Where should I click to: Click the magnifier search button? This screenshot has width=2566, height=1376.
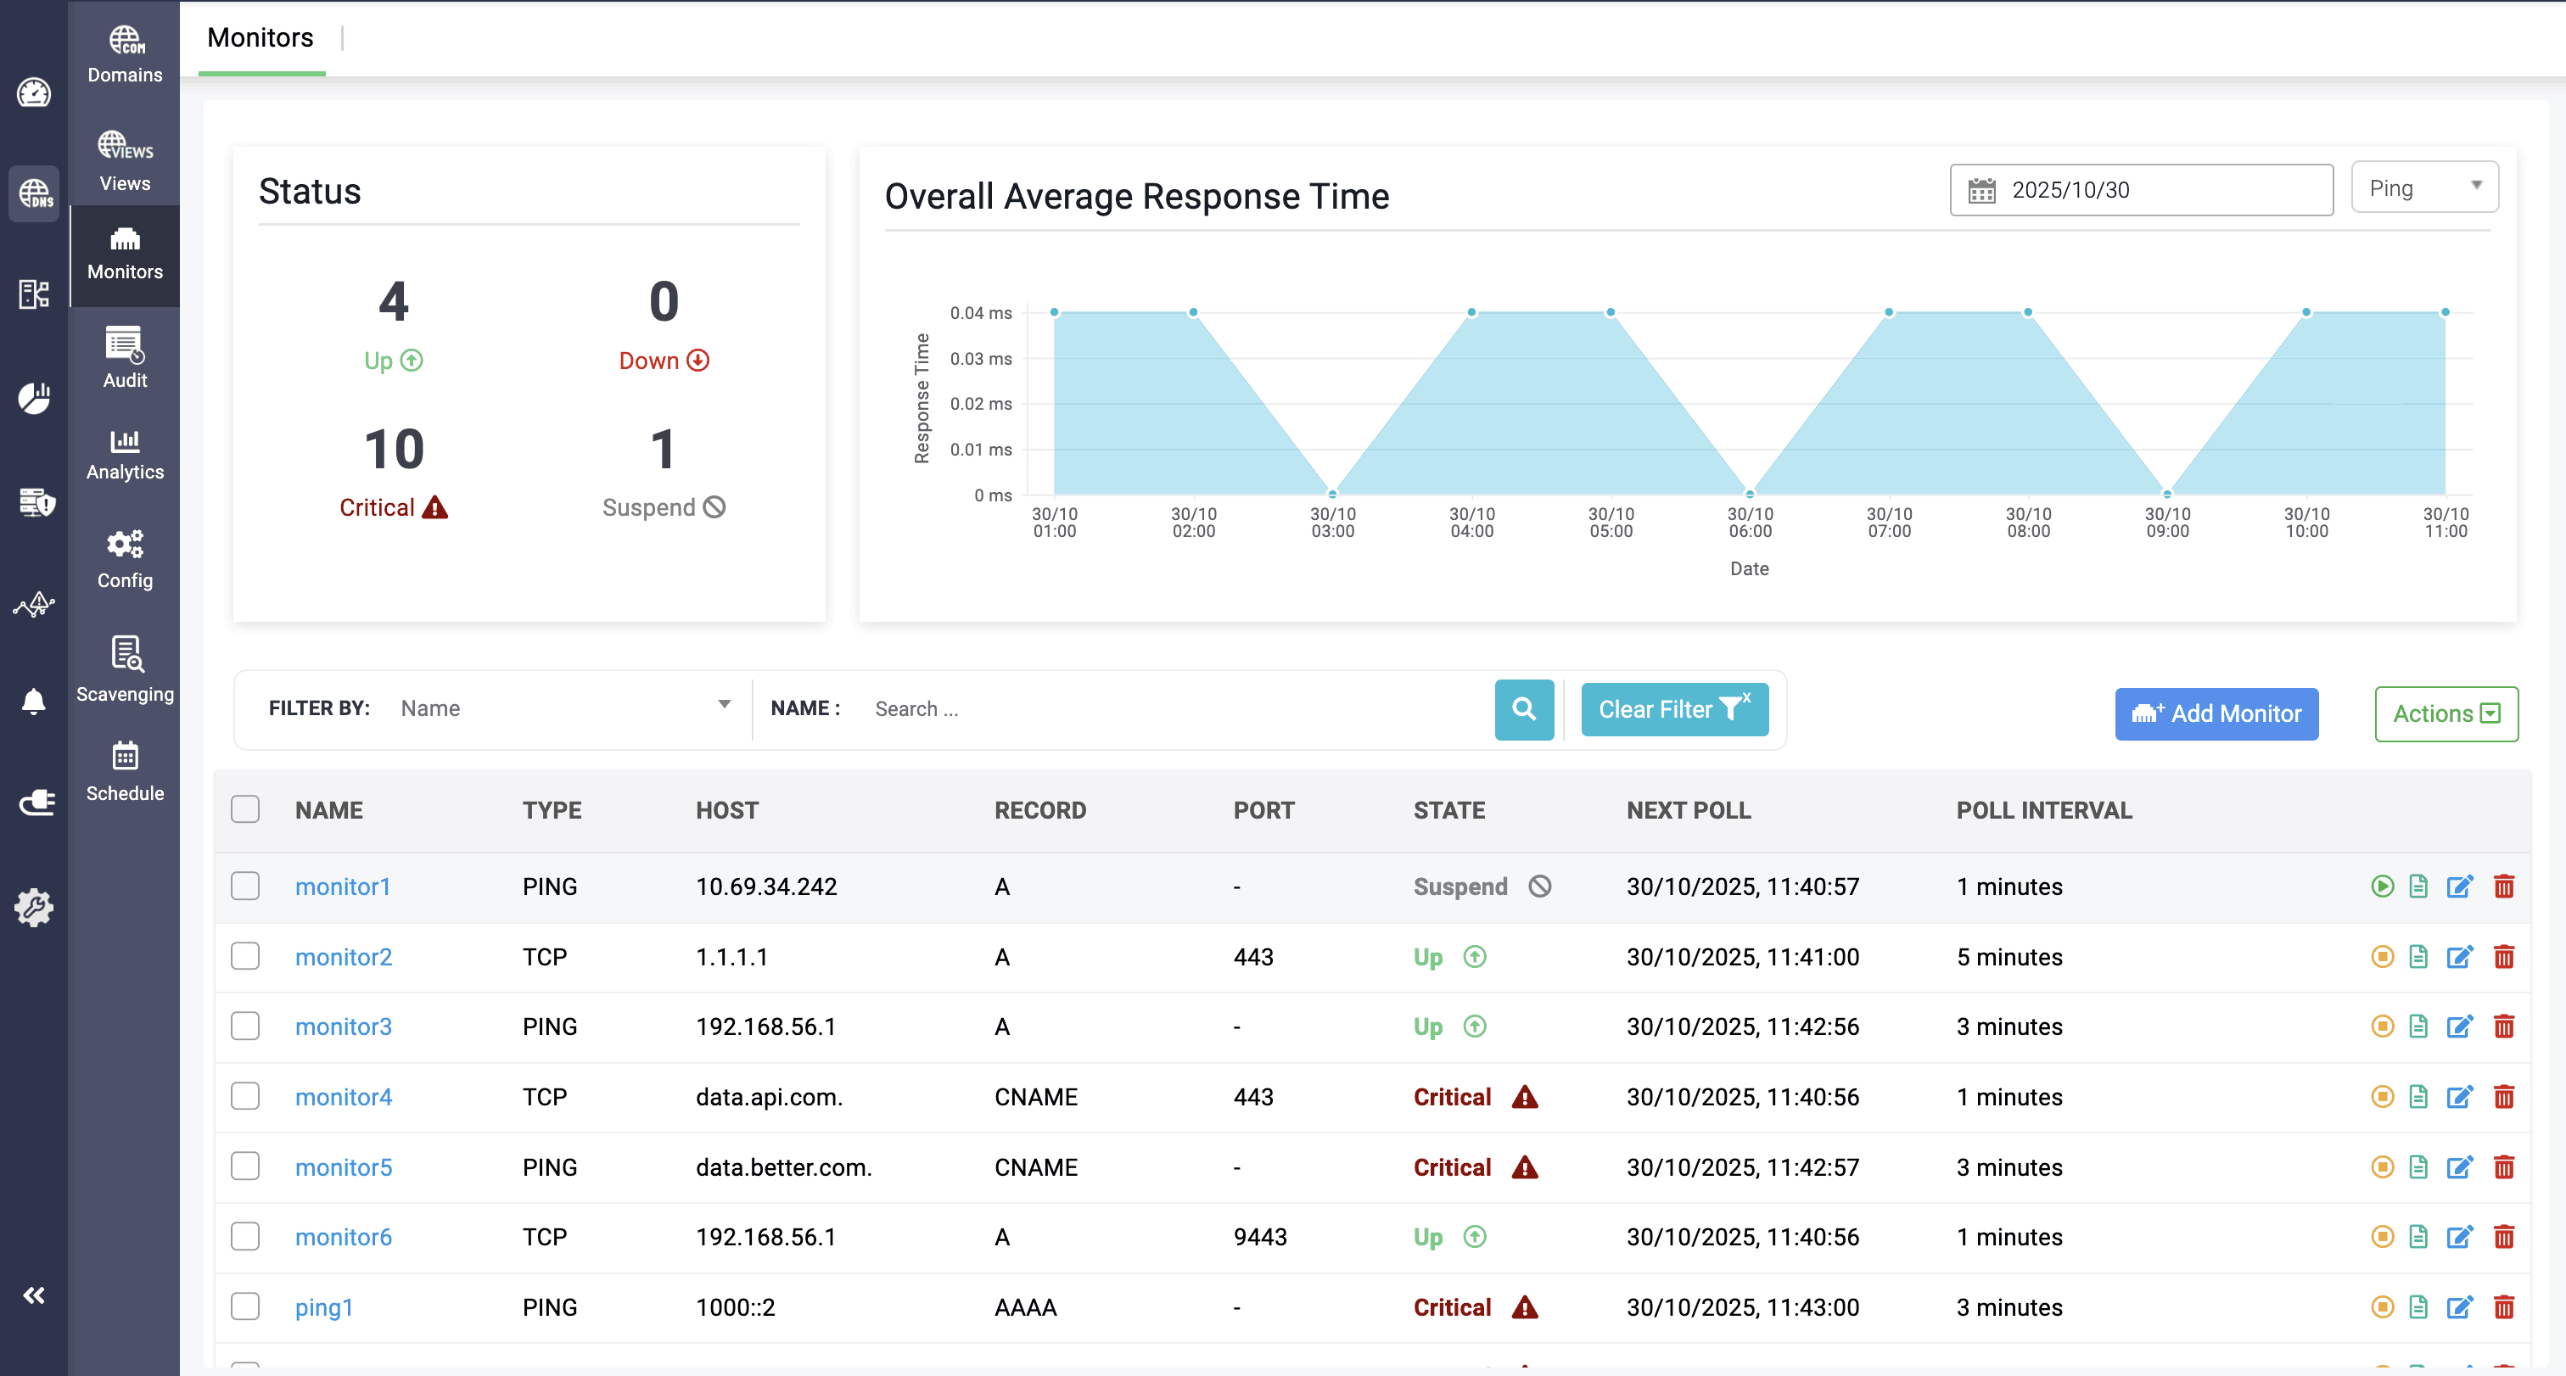1523,709
